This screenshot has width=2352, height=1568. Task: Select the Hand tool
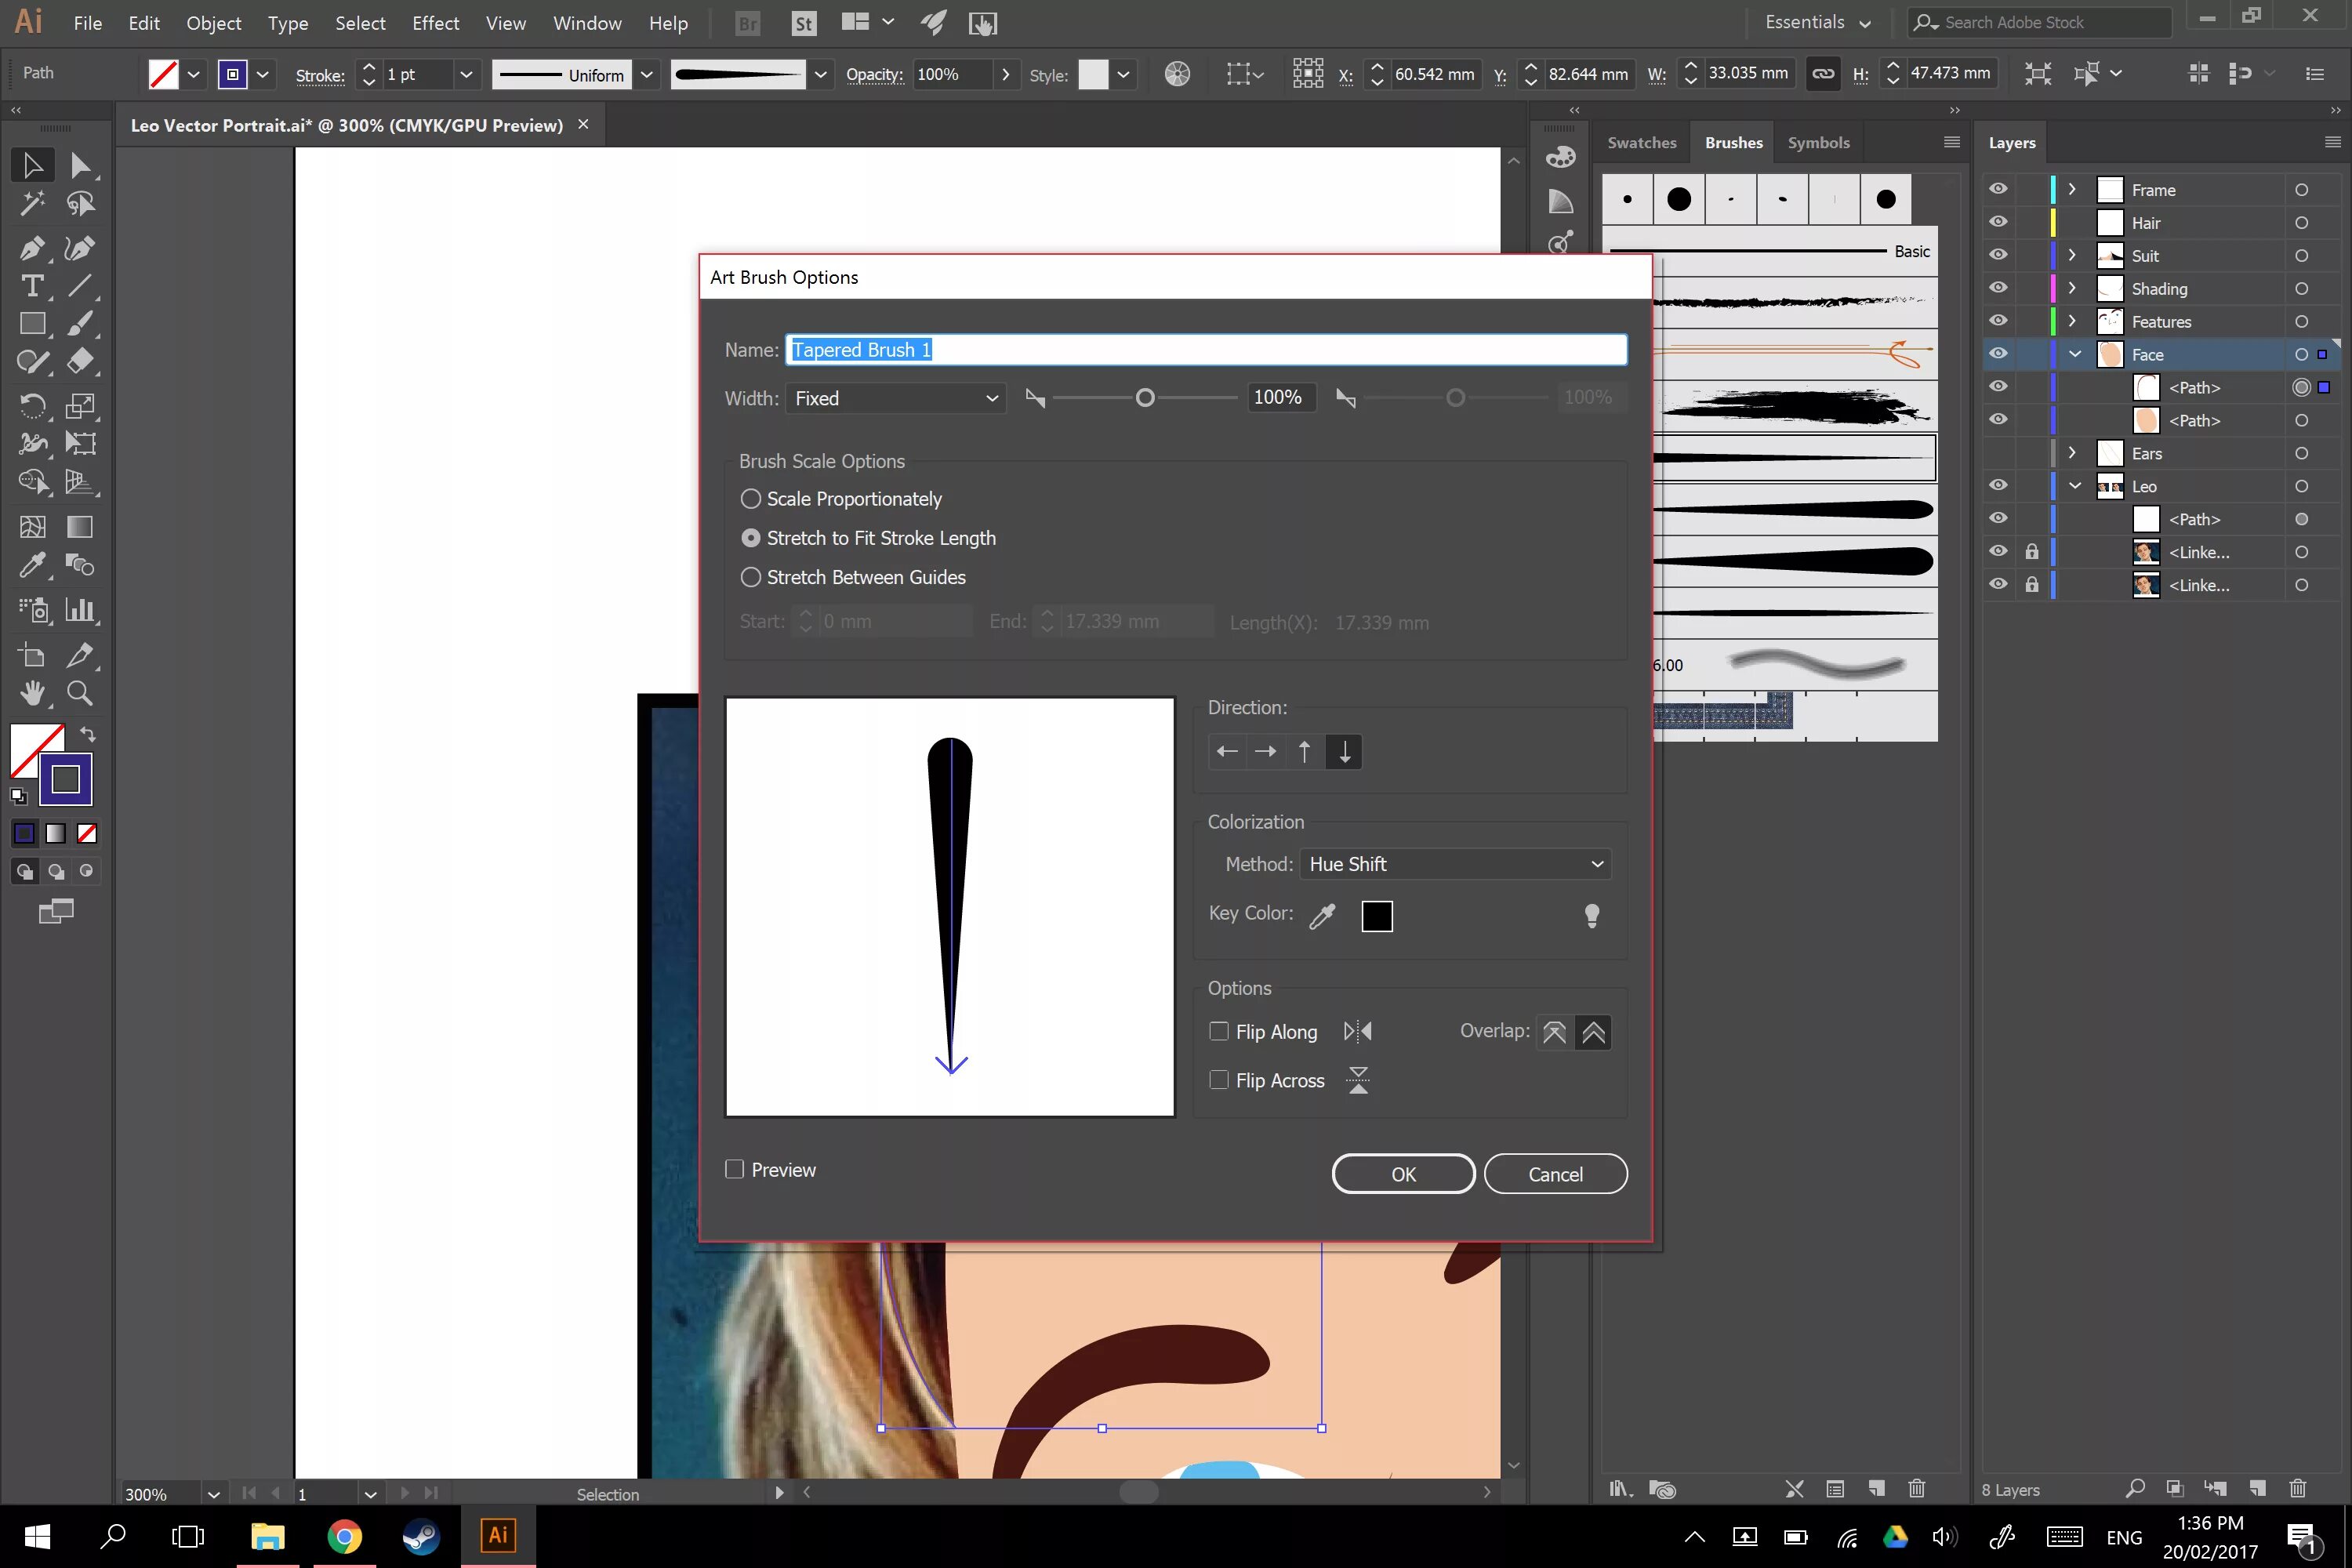[x=31, y=693]
